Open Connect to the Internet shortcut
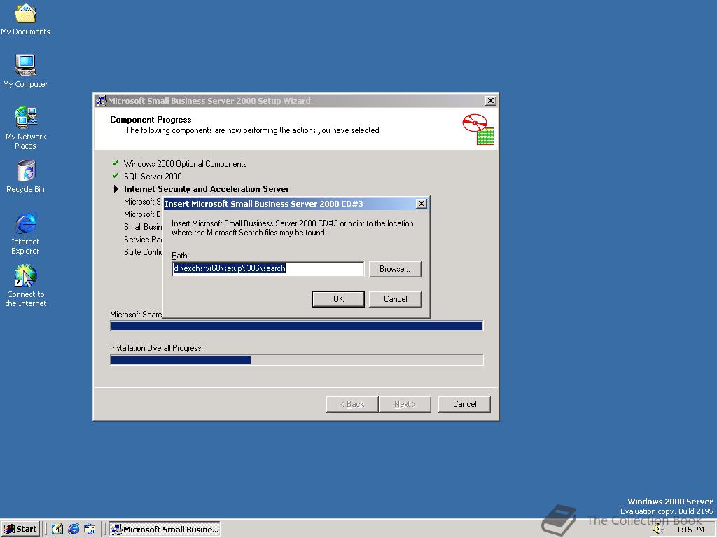The height and width of the screenshot is (538, 717). click(x=26, y=286)
